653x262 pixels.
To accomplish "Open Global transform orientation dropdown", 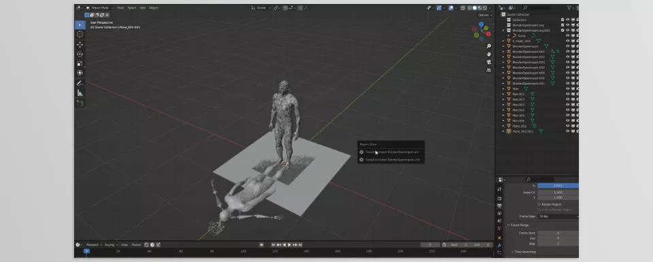I will point(261,8).
